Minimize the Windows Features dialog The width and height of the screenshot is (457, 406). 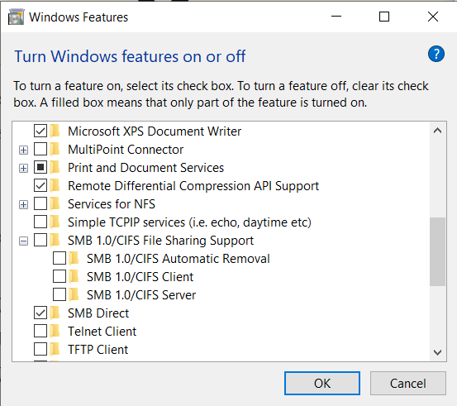pos(336,17)
